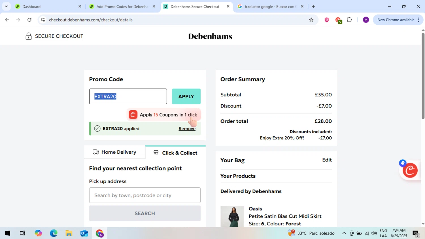This screenshot has width=425, height=239.
Task: Click the blue tag badge on widget
Action: [403, 163]
